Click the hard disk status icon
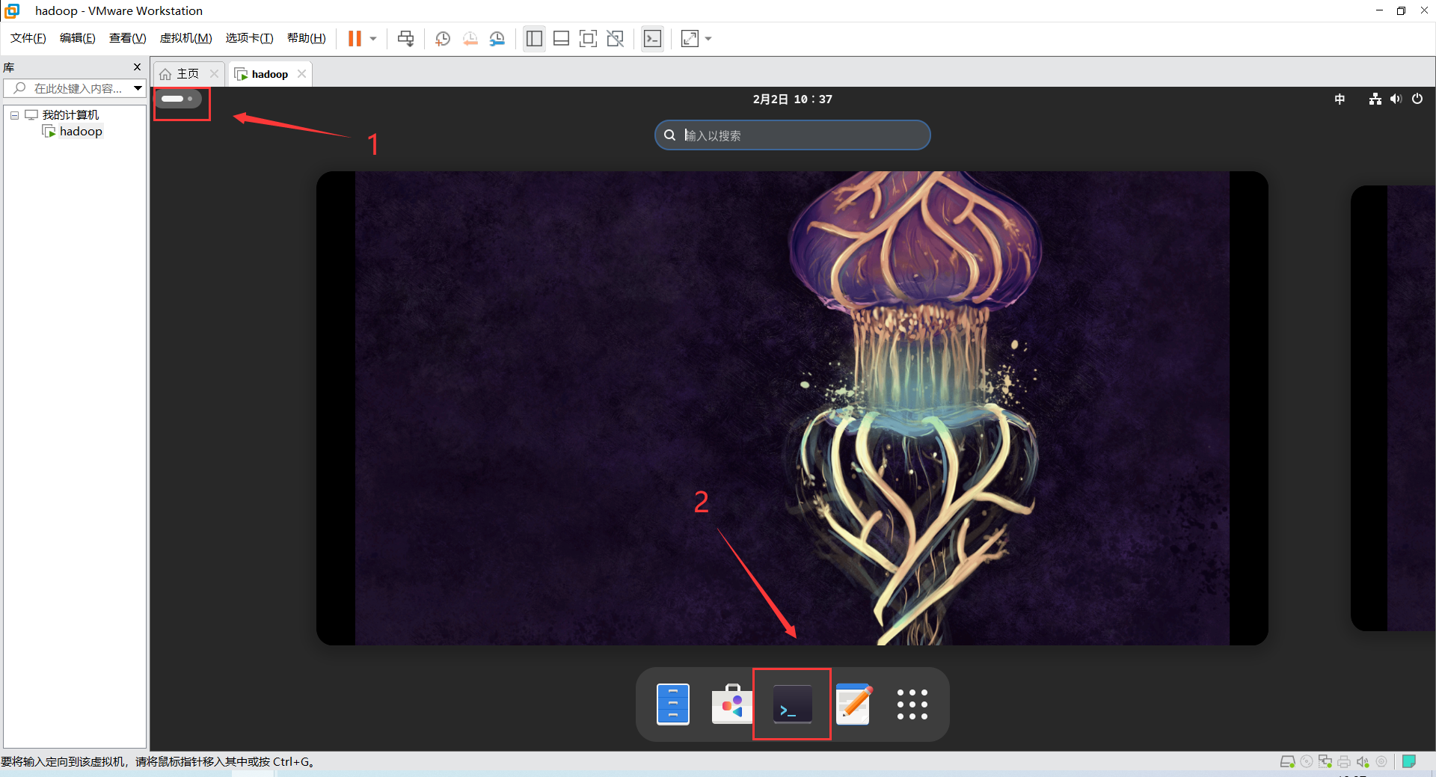Image resolution: width=1436 pixels, height=777 pixels. click(x=1287, y=761)
